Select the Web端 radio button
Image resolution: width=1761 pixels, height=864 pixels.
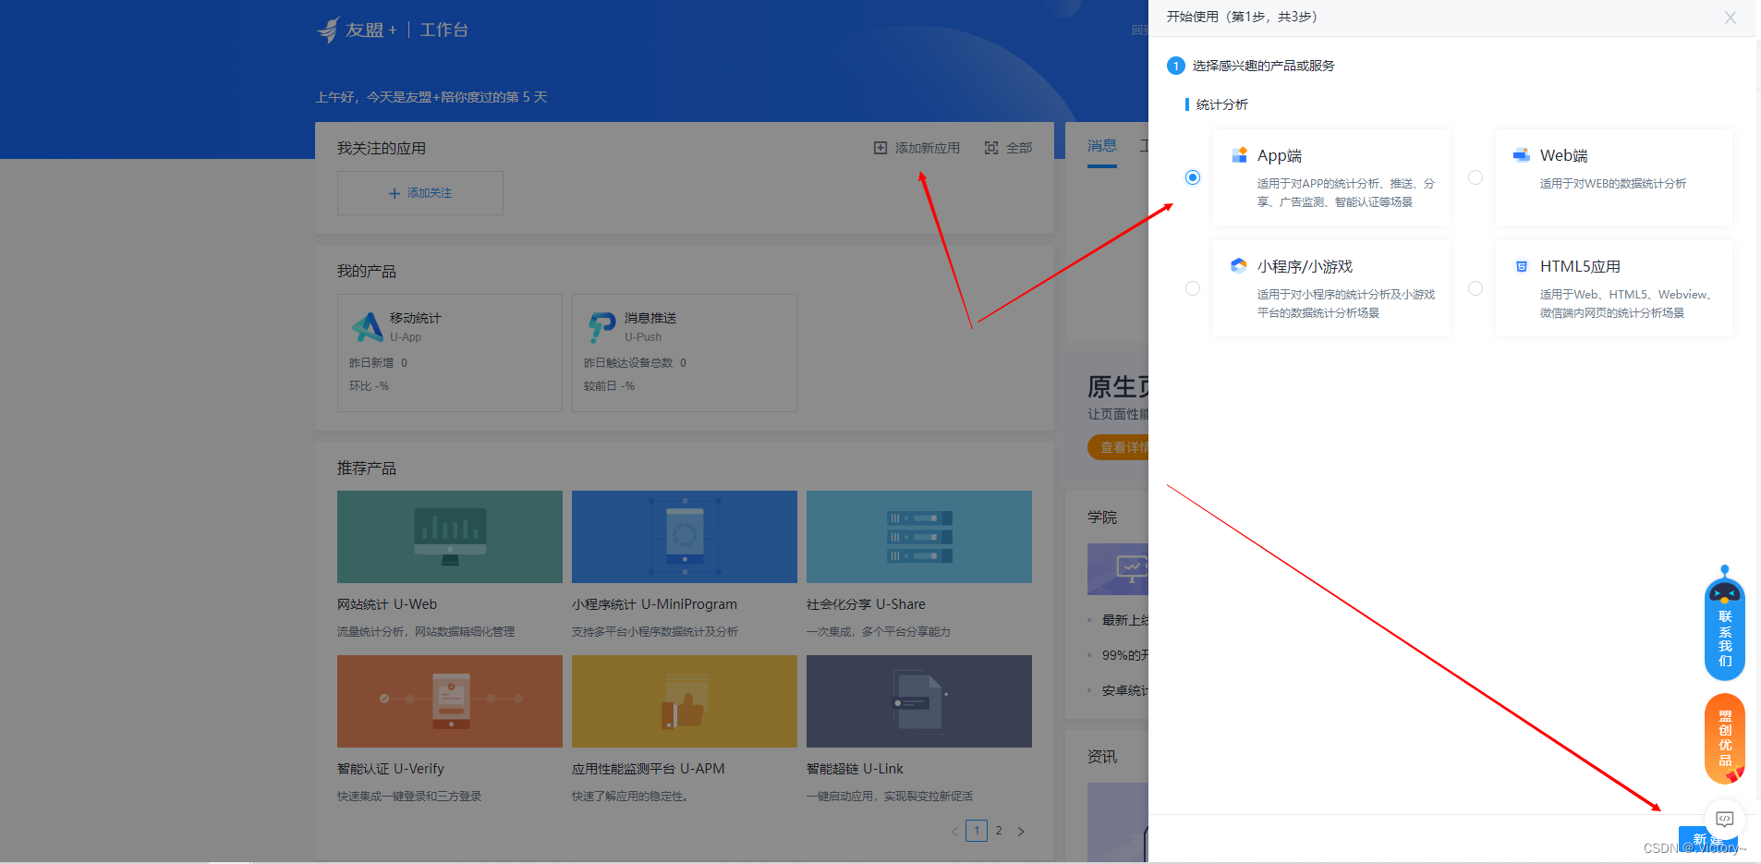[1476, 177]
